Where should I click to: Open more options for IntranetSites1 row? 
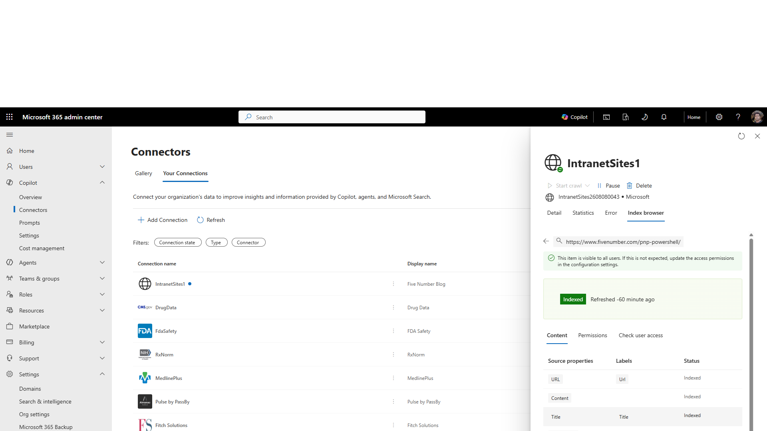click(393, 284)
